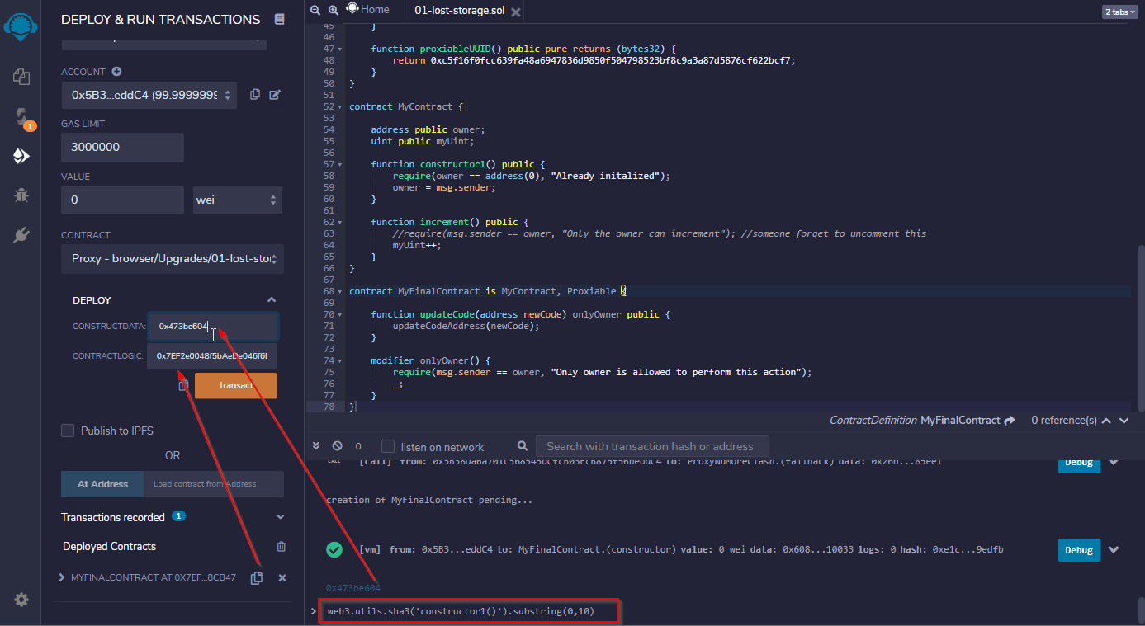Jump to MyFinalContract definition arrow

click(1010, 421)
